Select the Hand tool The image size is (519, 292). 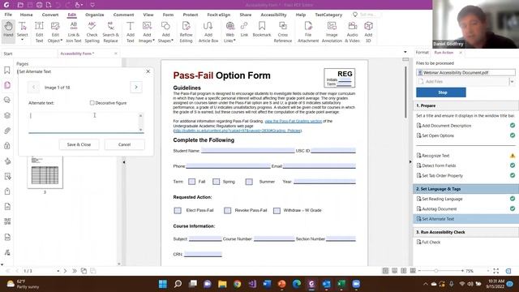pos(8,32)
